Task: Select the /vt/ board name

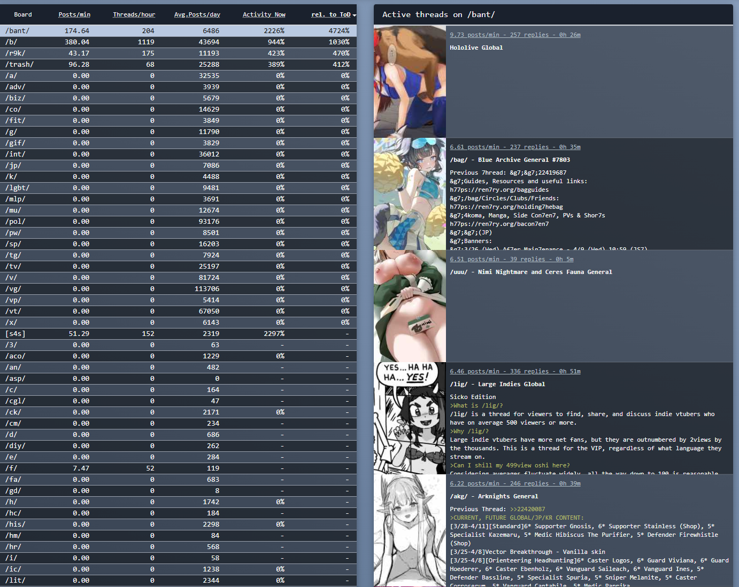Action: point(13,311)
